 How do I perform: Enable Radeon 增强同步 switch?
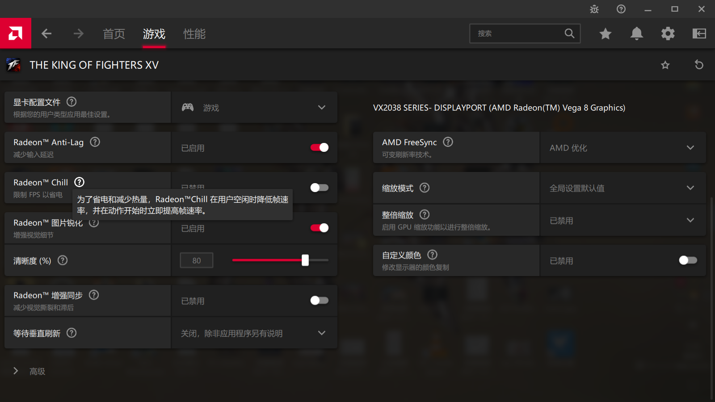click(320, 301)
